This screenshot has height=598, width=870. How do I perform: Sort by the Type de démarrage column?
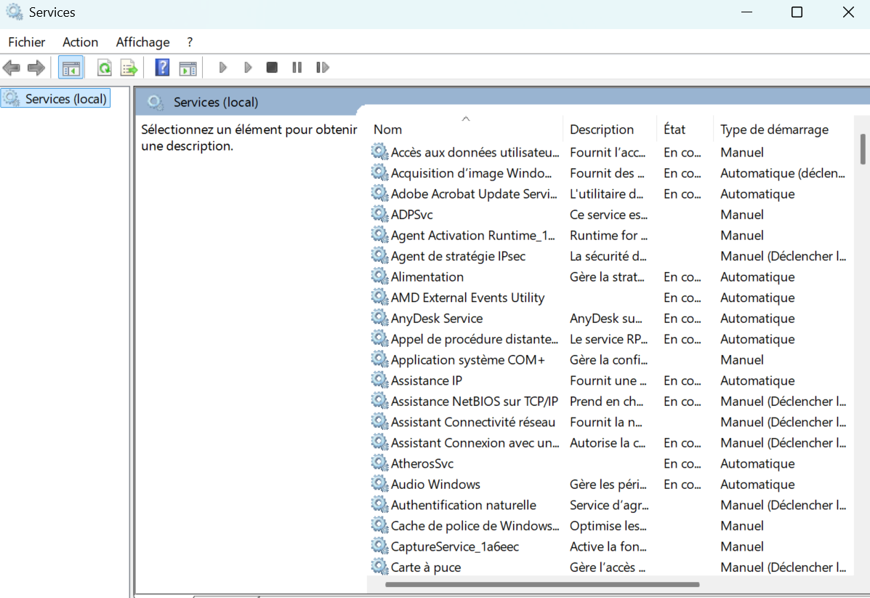click(774, 129)
